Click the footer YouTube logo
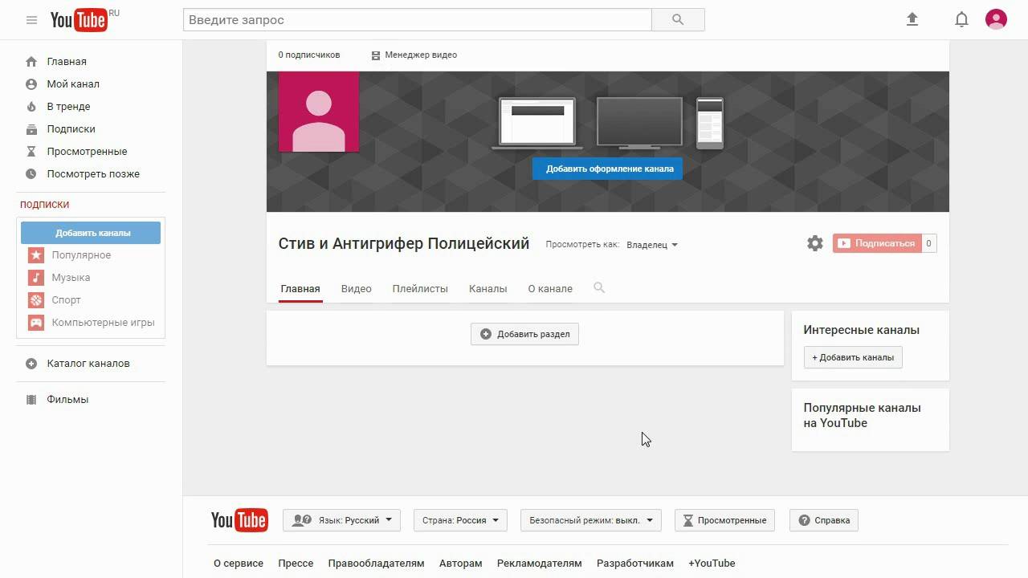The width and height of the screenshot is (1028, 578). click(x=239, y=520)
